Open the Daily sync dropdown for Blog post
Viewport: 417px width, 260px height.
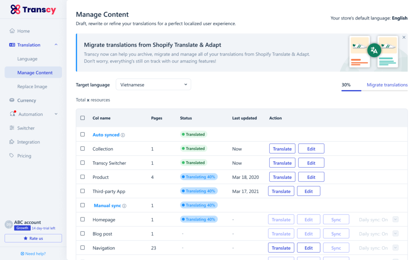(395, 234)
